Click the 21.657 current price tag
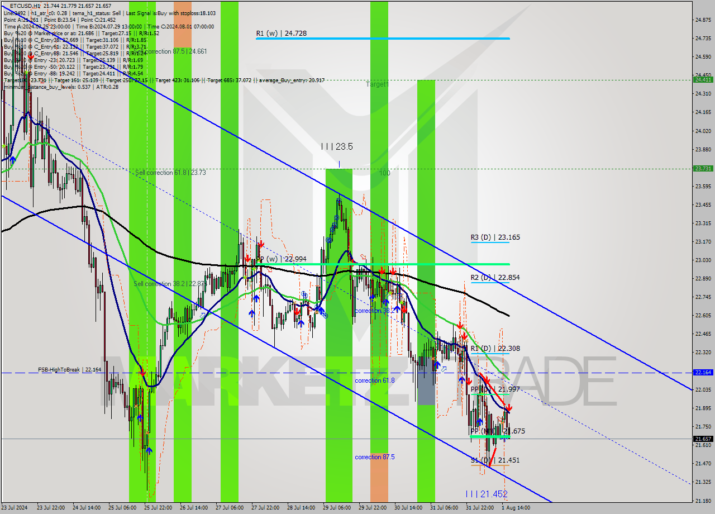715x514 pixels. [x=702, y=439]
